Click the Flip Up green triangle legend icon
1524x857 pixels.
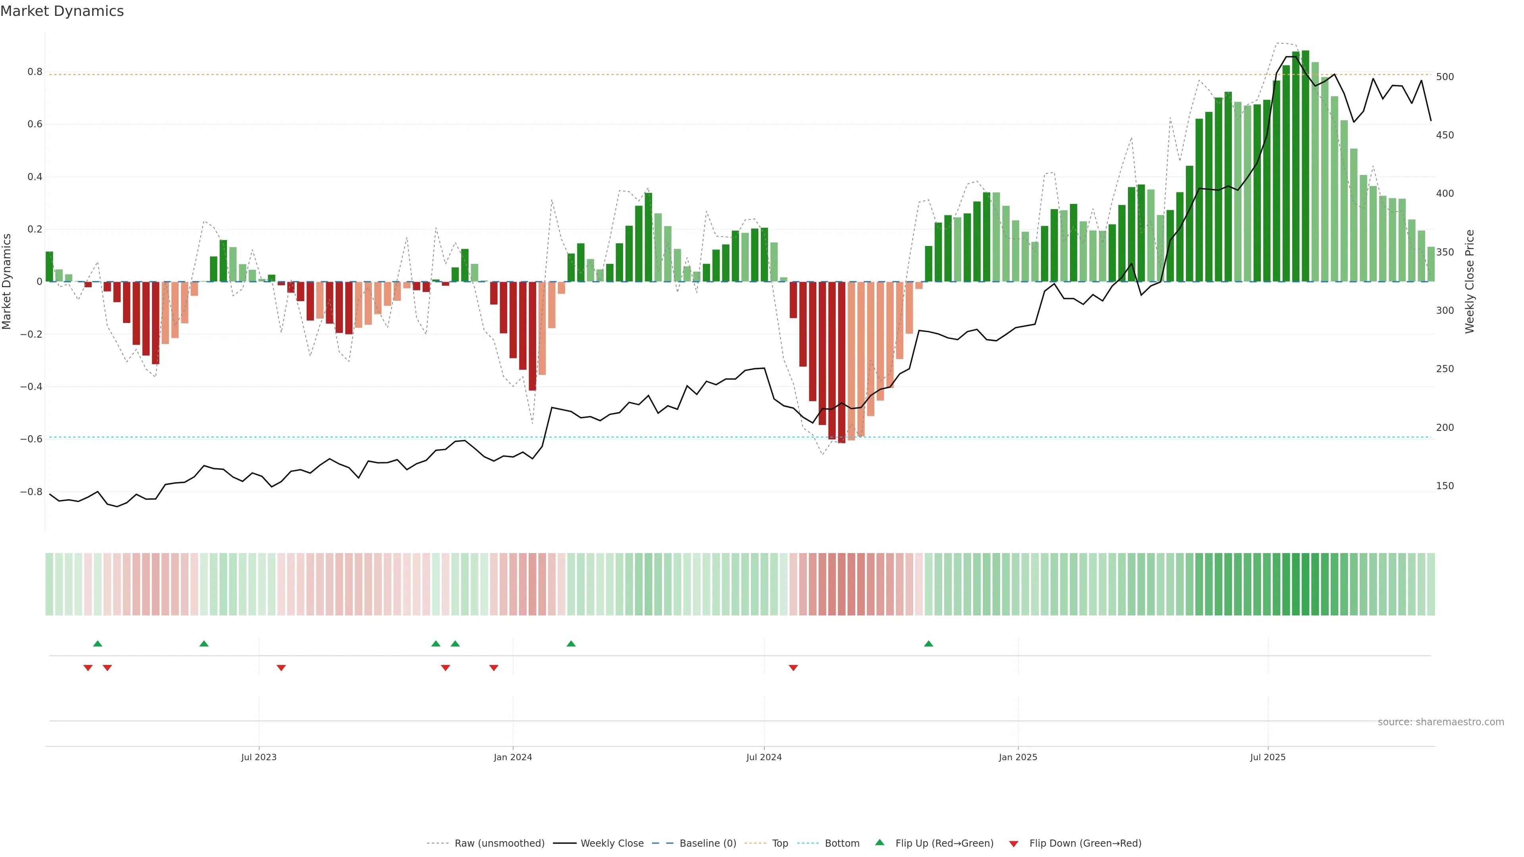click(x=880, y=842)
